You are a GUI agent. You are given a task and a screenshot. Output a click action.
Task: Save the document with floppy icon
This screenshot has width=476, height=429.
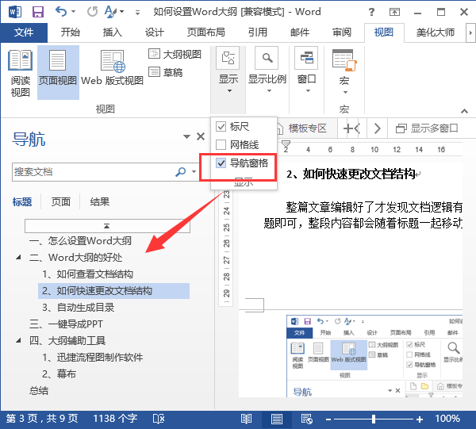[x=38, y=12]
